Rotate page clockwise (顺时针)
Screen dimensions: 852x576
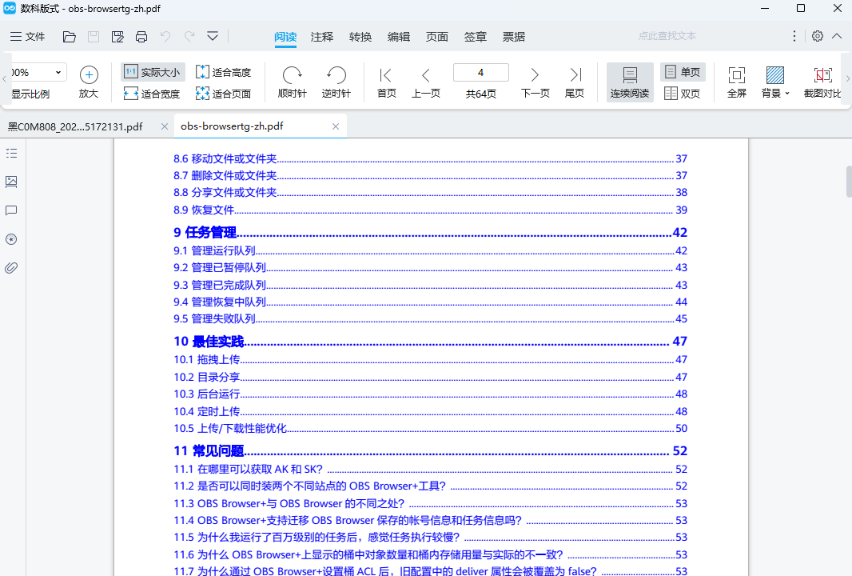[292, 82]
